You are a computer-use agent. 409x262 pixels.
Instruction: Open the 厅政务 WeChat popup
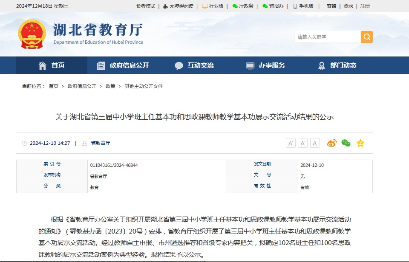(x=243, y=6)
